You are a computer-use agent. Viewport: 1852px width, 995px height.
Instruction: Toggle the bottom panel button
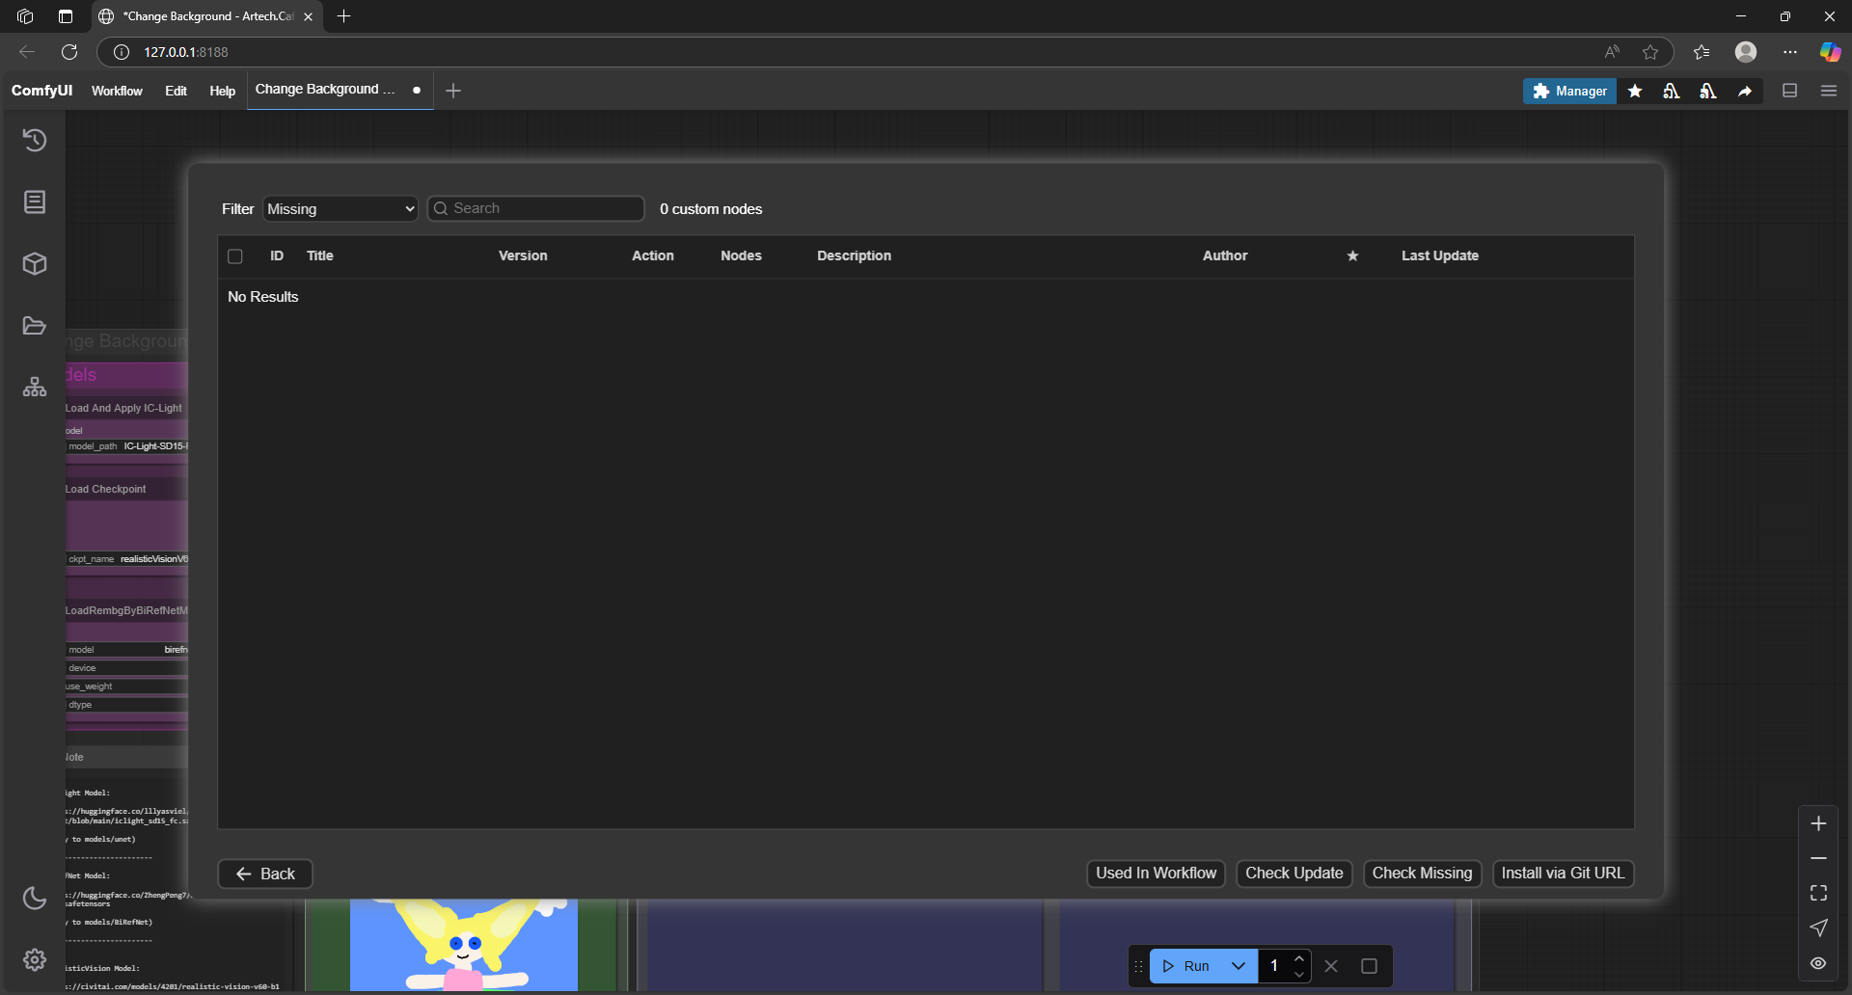[1790, 91]
